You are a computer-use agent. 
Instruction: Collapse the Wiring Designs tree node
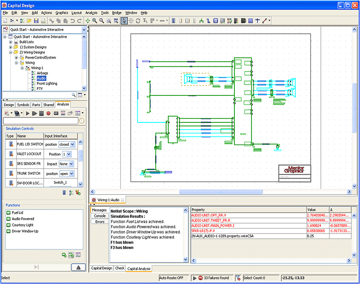click(x=10, y=53)
